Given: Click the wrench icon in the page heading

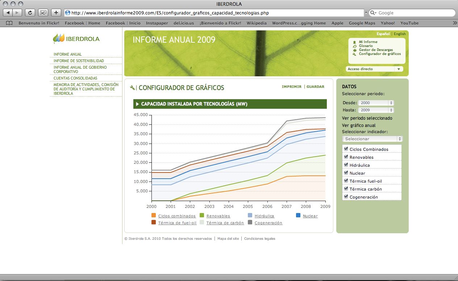Looking at the screenshot, I should 132,88.
